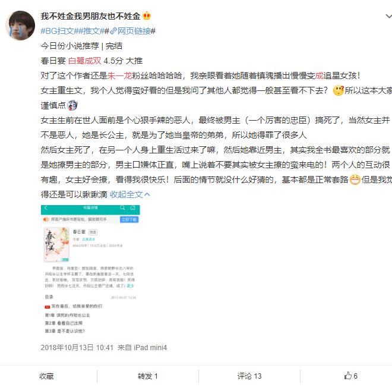Screen dimensions: 392x387
Task: Follow the 网页链接 web link
Action: pos(134,31)
